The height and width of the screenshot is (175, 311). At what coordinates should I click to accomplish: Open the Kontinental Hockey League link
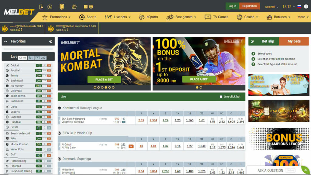coord(82,108)
